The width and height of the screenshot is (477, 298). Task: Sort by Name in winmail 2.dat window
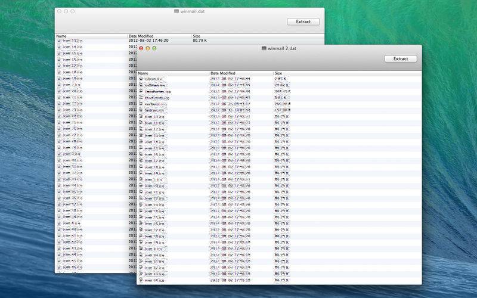(143, 73)
